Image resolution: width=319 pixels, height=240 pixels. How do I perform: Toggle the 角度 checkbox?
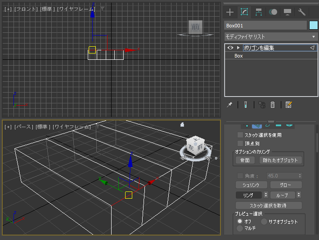pos(240,176)
